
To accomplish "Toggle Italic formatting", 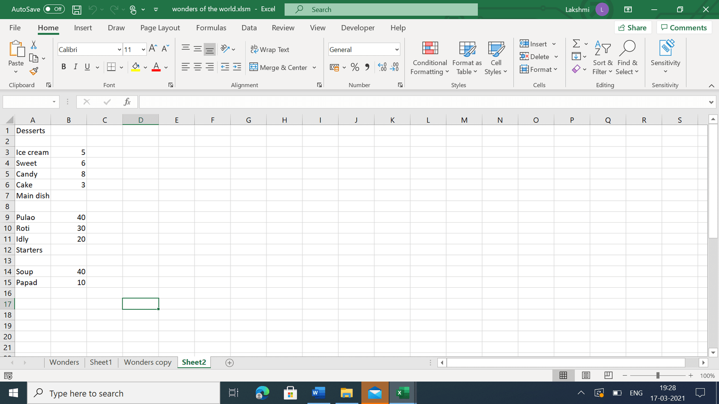I will [75, 67].
